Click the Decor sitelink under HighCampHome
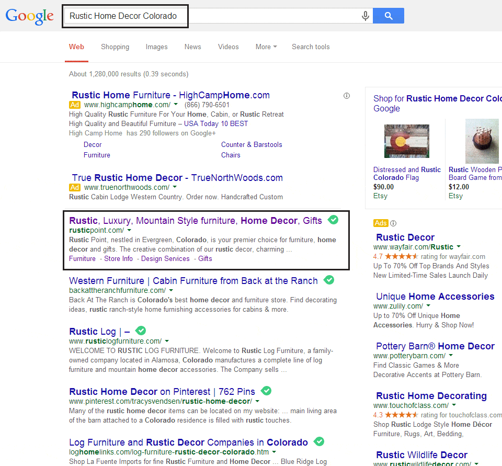This screenshot has height=466, width=502. click(93, 145)
